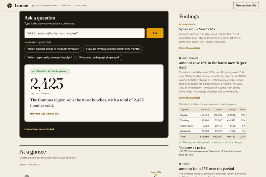Click the Notebook row label
266x177 pixels.
[x=185, y=131]
